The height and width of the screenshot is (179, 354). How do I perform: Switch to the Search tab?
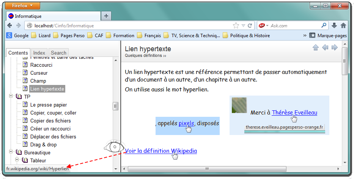[x=58, y=53]
